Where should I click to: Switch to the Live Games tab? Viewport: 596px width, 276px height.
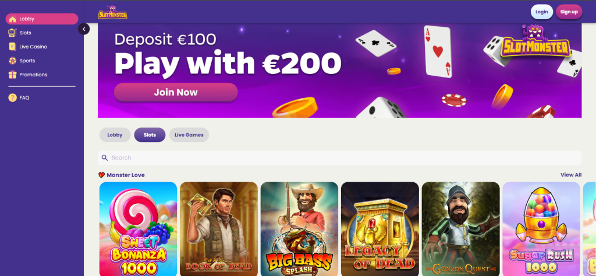(189, 135)
